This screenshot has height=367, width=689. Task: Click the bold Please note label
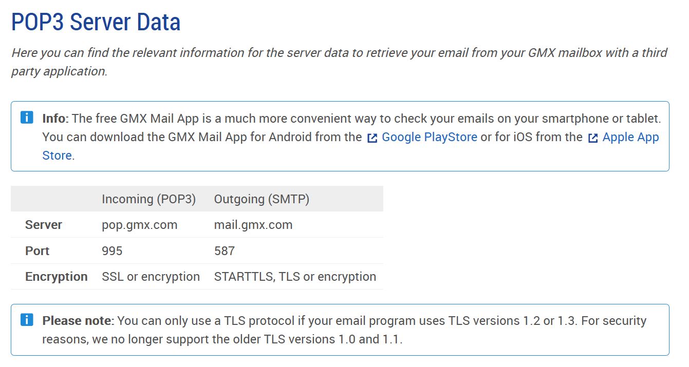[x=77, y=321]
